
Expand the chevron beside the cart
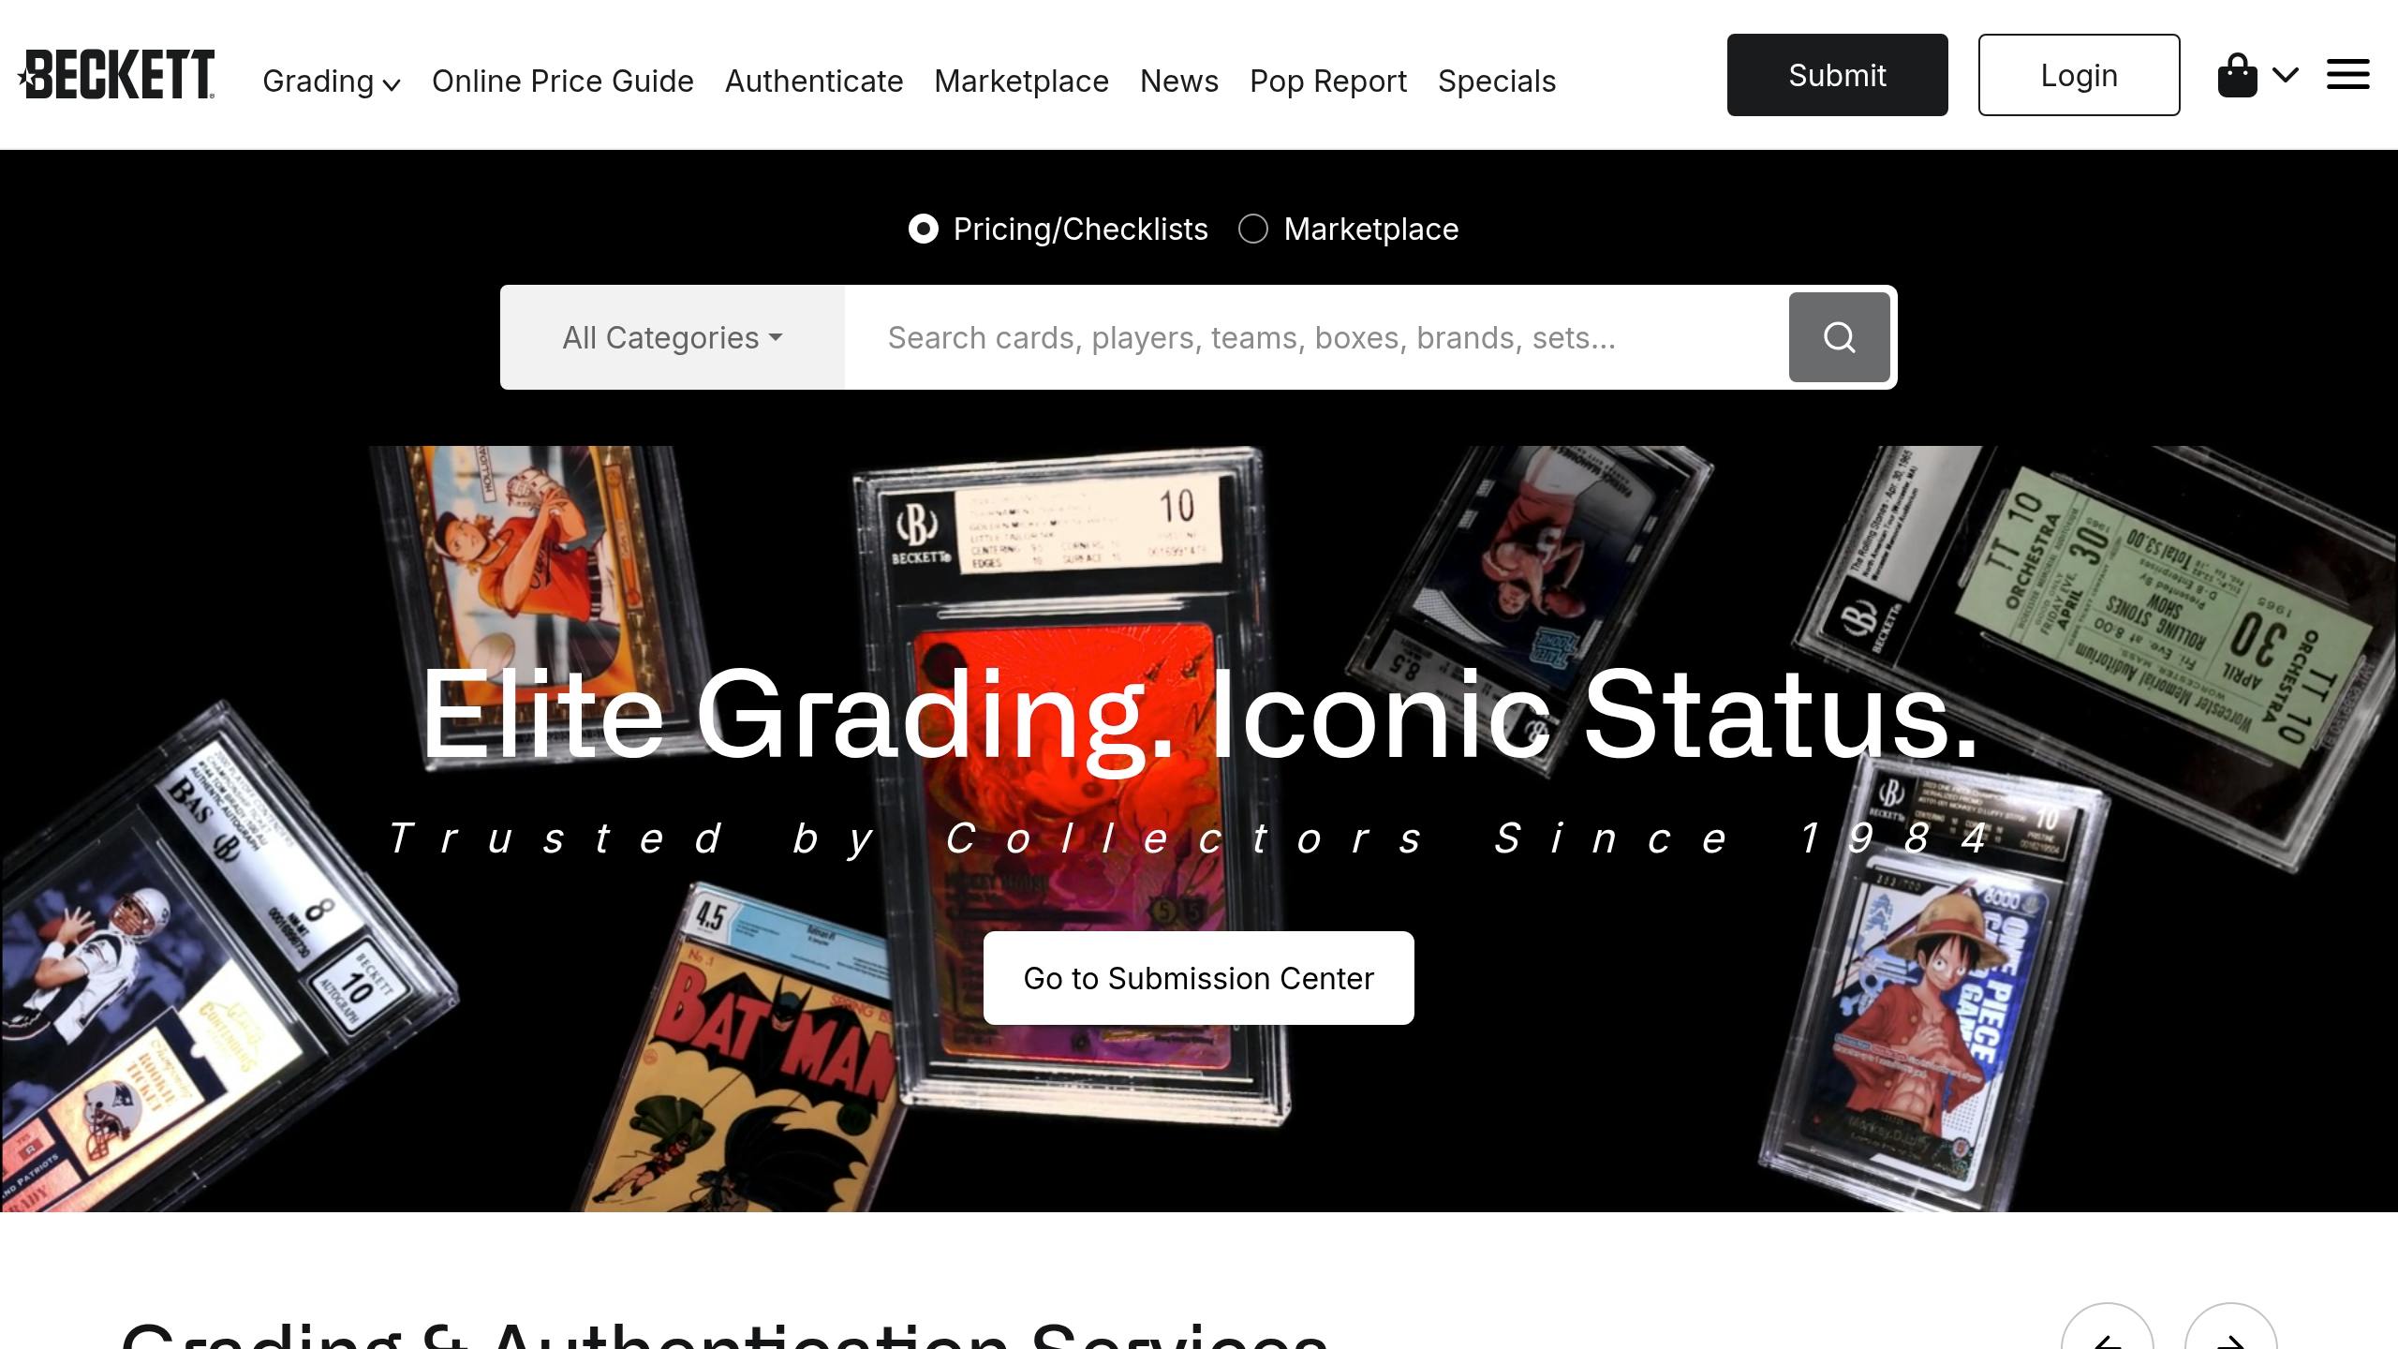tap(2286, 74)
